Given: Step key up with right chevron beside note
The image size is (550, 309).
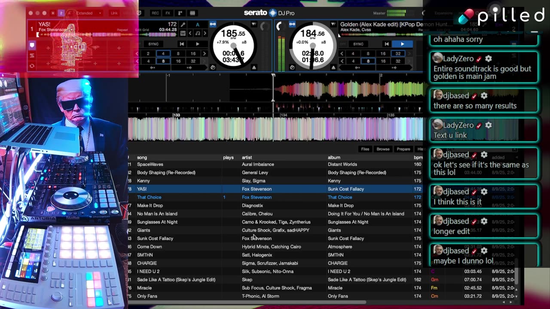Looking at the screenshot, I should click(x=205, y=33).
